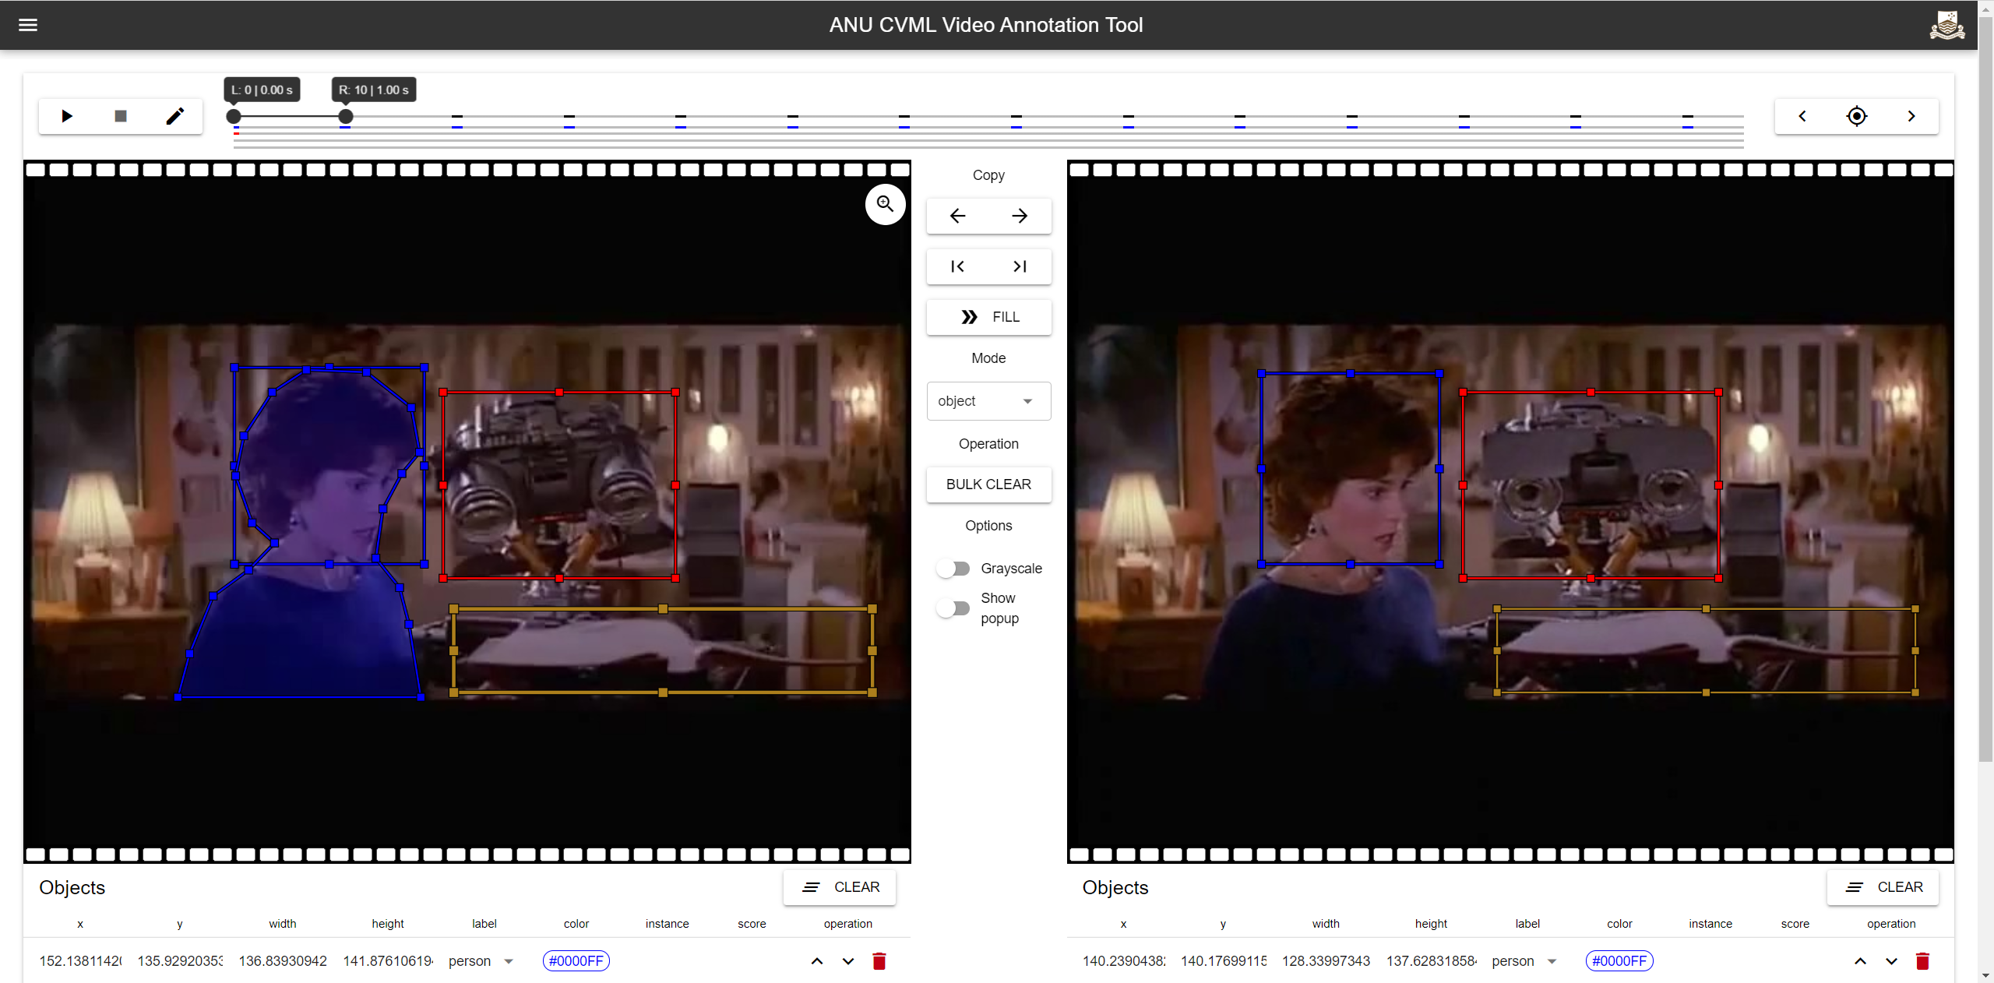The width and height of the screenshot is (1994, 983).
Task: Click the left object's width value 136.83930942
Action: pyautogui.click(x=283, y=961)
